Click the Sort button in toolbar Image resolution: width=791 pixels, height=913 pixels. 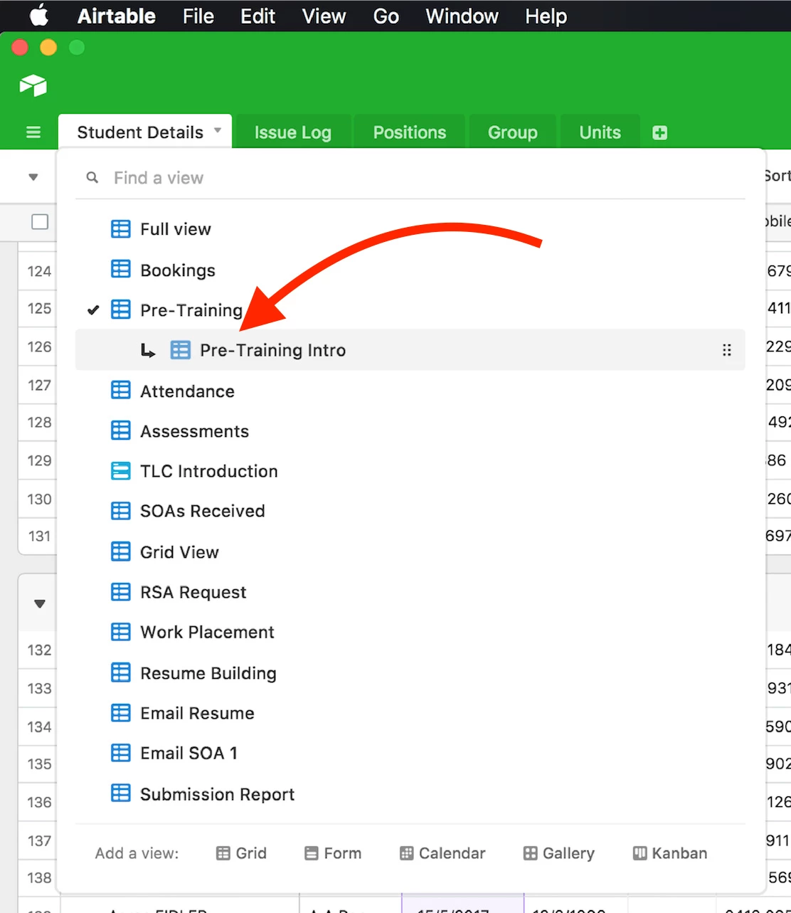(x=777, y=176)
